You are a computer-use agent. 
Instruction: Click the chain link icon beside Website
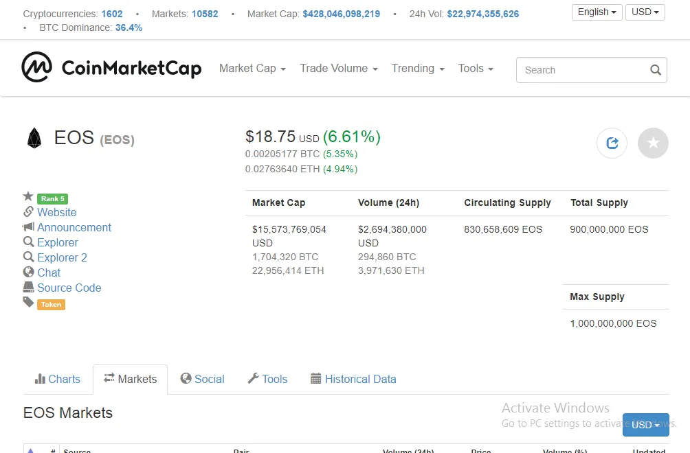[x=28, y=211]
